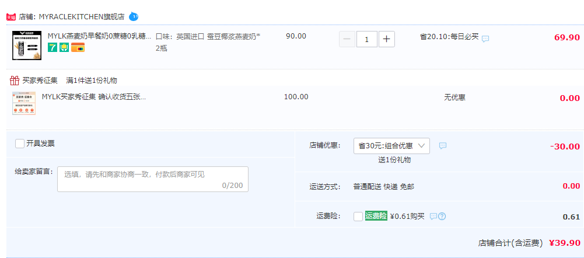Click the orange credit card icon
The width and height of the screenshot is (584, 258).
click(78, 47)
